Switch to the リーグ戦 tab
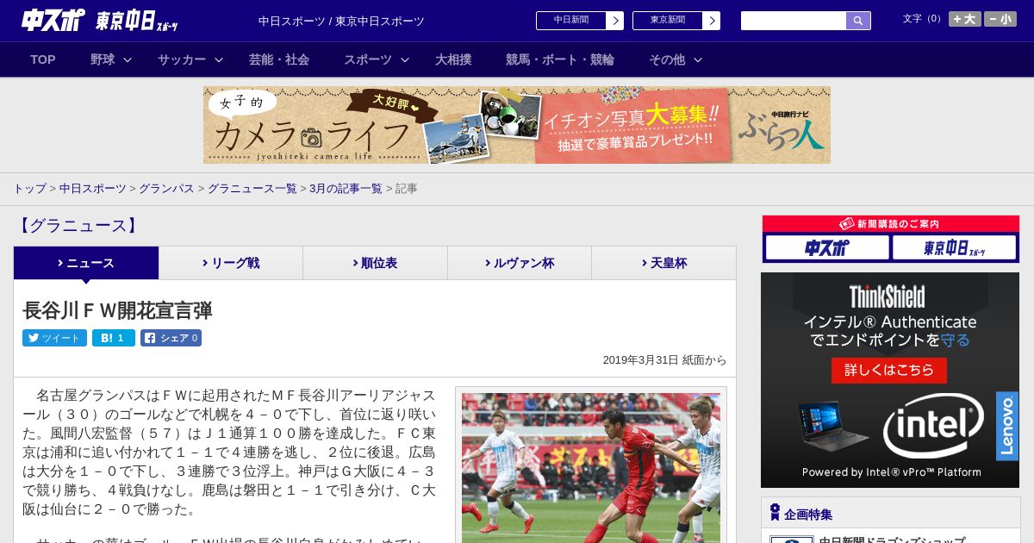 click(x=231, y=263)
